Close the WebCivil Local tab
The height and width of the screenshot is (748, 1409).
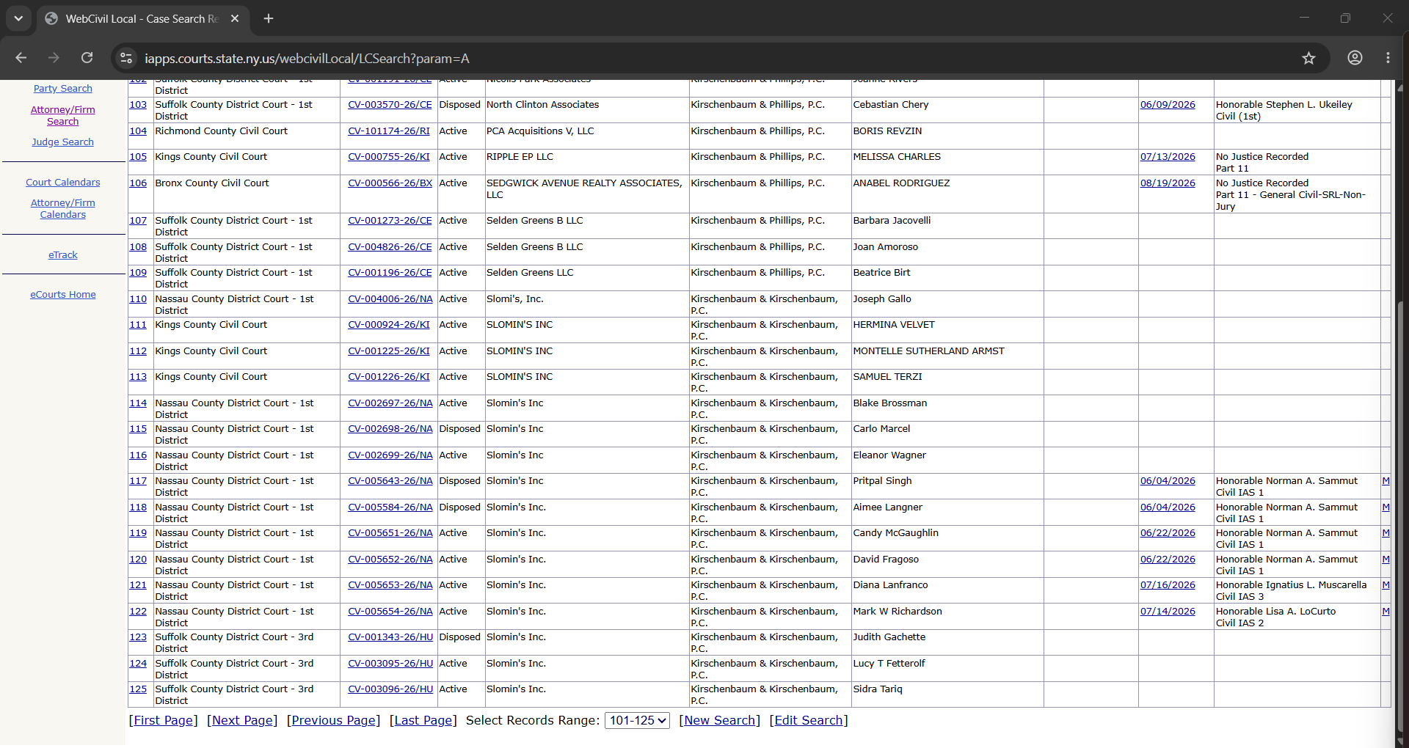pyautogui.click(x=235, y=18)
